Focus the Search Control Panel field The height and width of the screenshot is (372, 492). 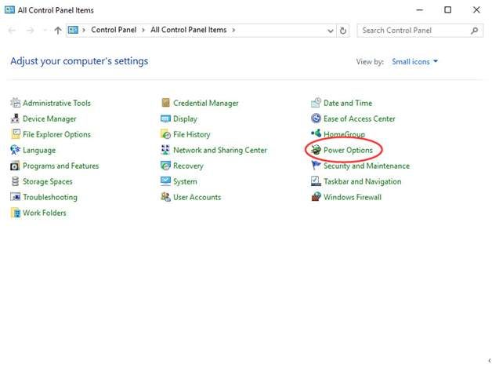[x=414, y=31]
